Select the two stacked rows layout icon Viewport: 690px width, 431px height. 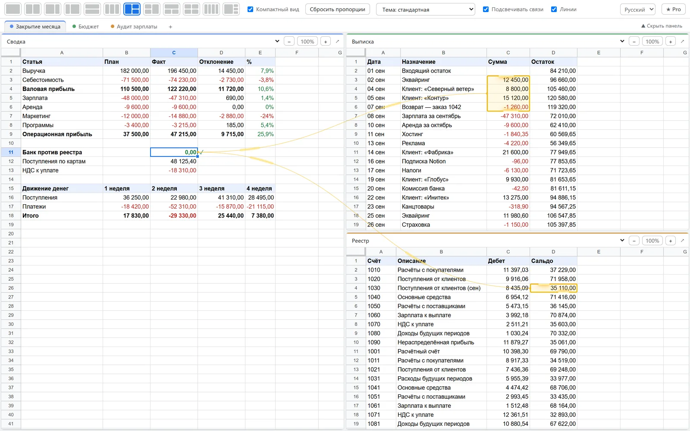92,9
